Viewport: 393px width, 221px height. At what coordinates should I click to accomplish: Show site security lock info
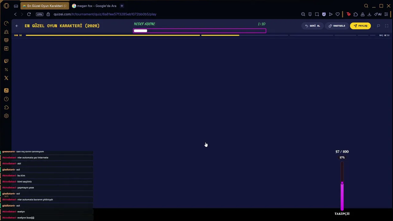point(48,14)
